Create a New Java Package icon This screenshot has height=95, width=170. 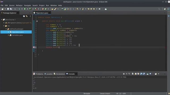[43, 9]
